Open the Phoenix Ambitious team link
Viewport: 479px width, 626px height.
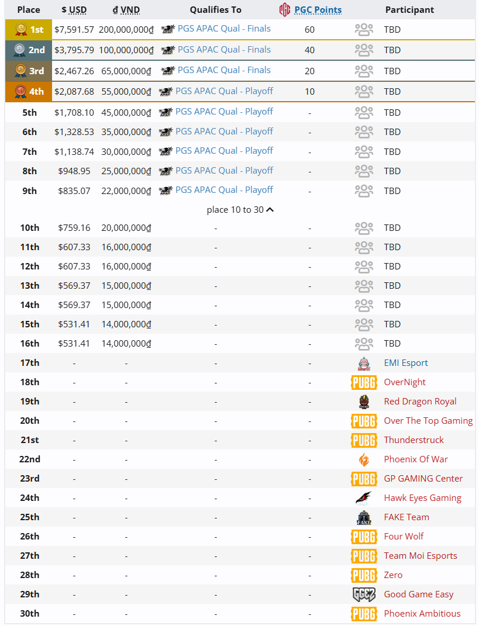(x=422, y=614)
